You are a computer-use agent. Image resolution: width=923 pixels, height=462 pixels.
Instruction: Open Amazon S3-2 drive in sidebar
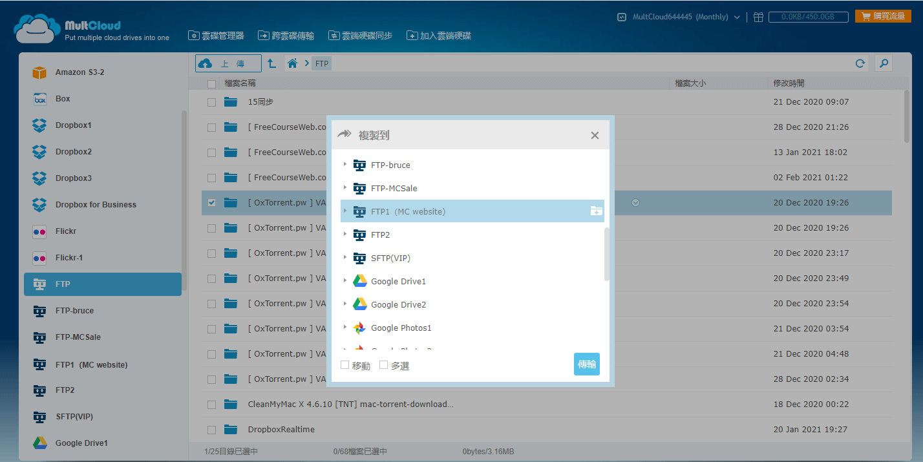(103, 72)
